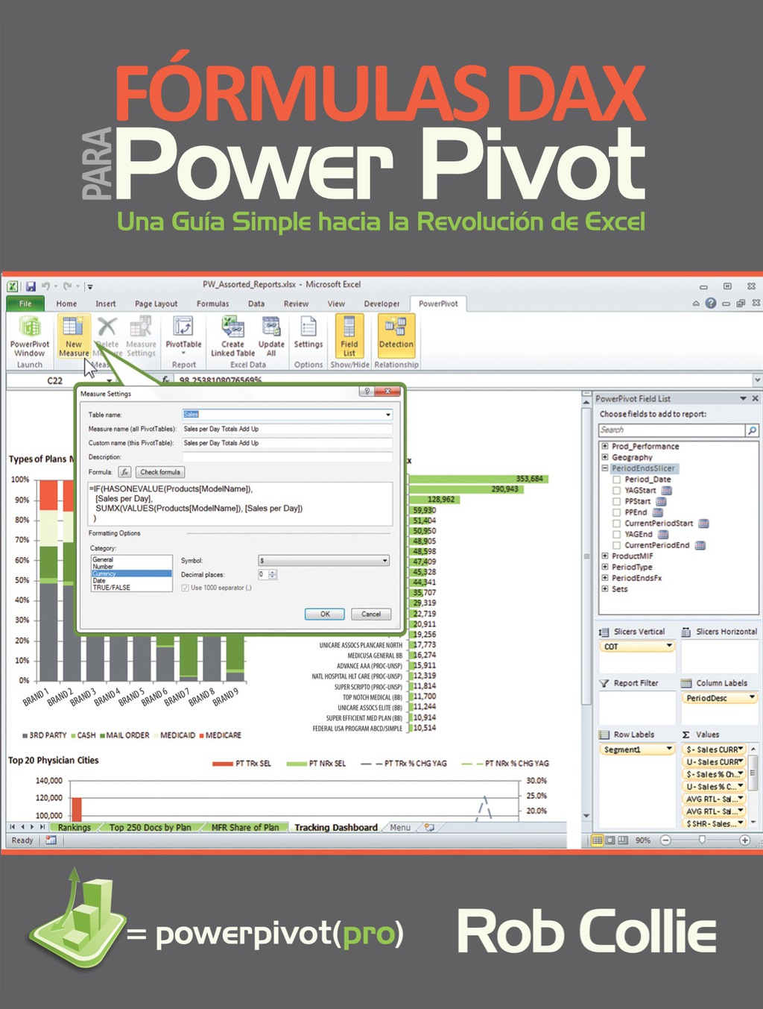Image resolution: width=763 pixels, height=1009 pixels.
Task: Toggle the Field List ribbon button
Action: [x=349, y=336]
